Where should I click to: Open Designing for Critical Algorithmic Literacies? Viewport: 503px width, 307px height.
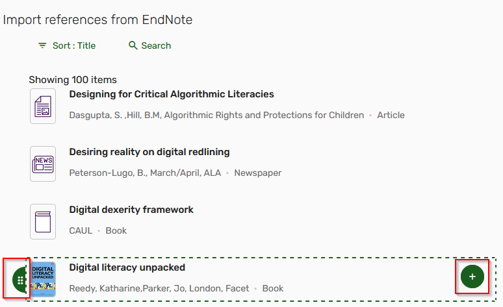coord(172,94)
